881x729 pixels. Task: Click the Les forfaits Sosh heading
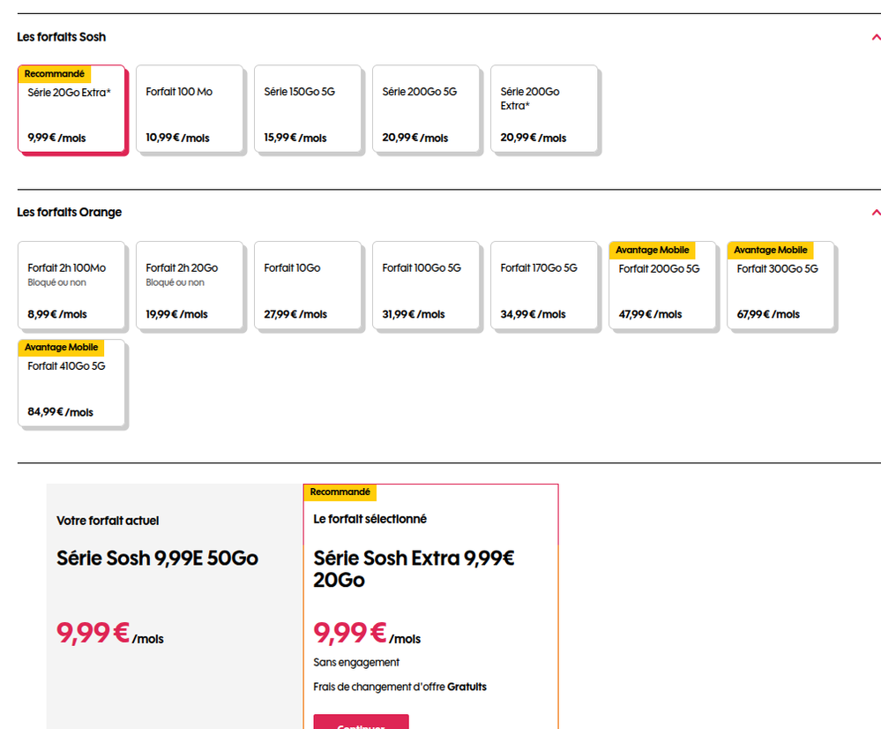coord(62,37)
